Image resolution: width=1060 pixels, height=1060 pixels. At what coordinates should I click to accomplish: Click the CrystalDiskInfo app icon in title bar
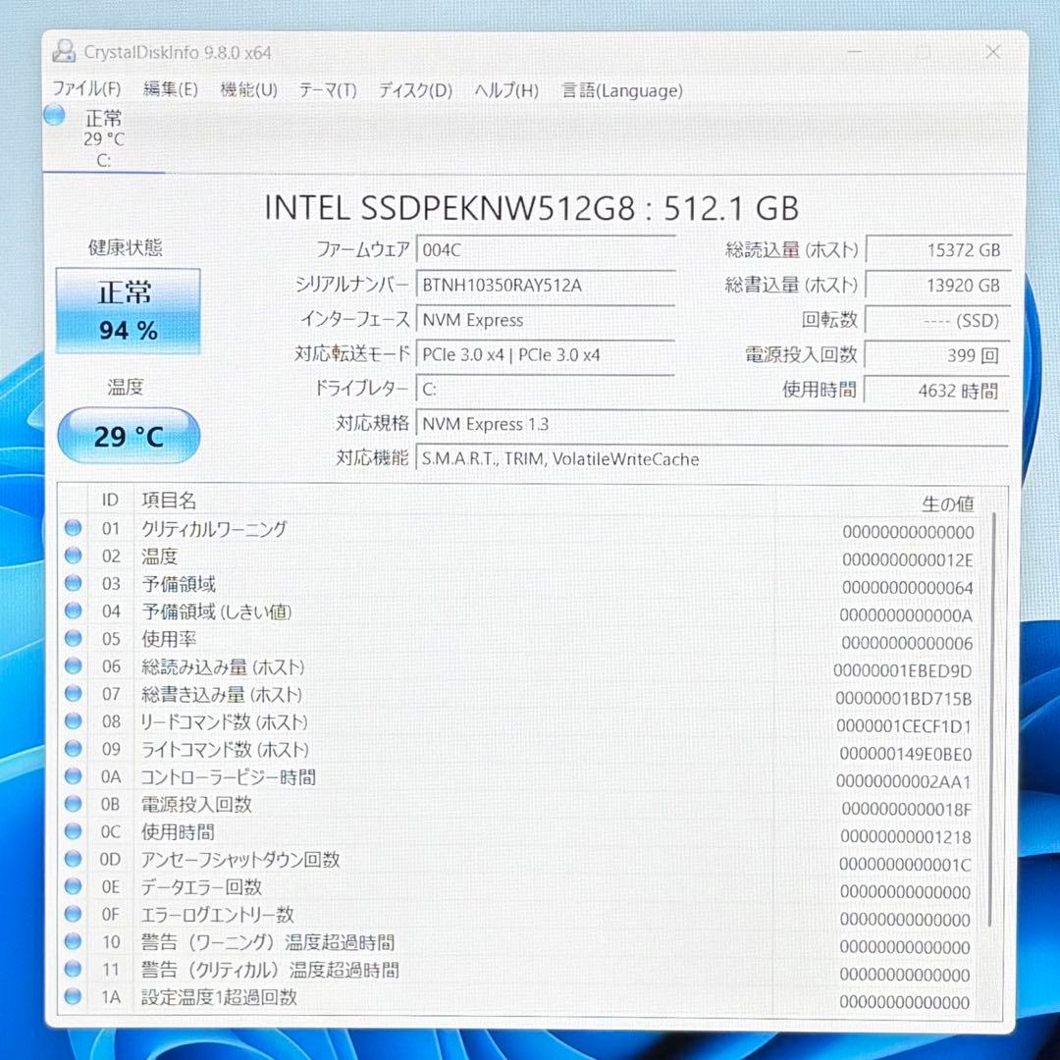[x=64, y=51]
